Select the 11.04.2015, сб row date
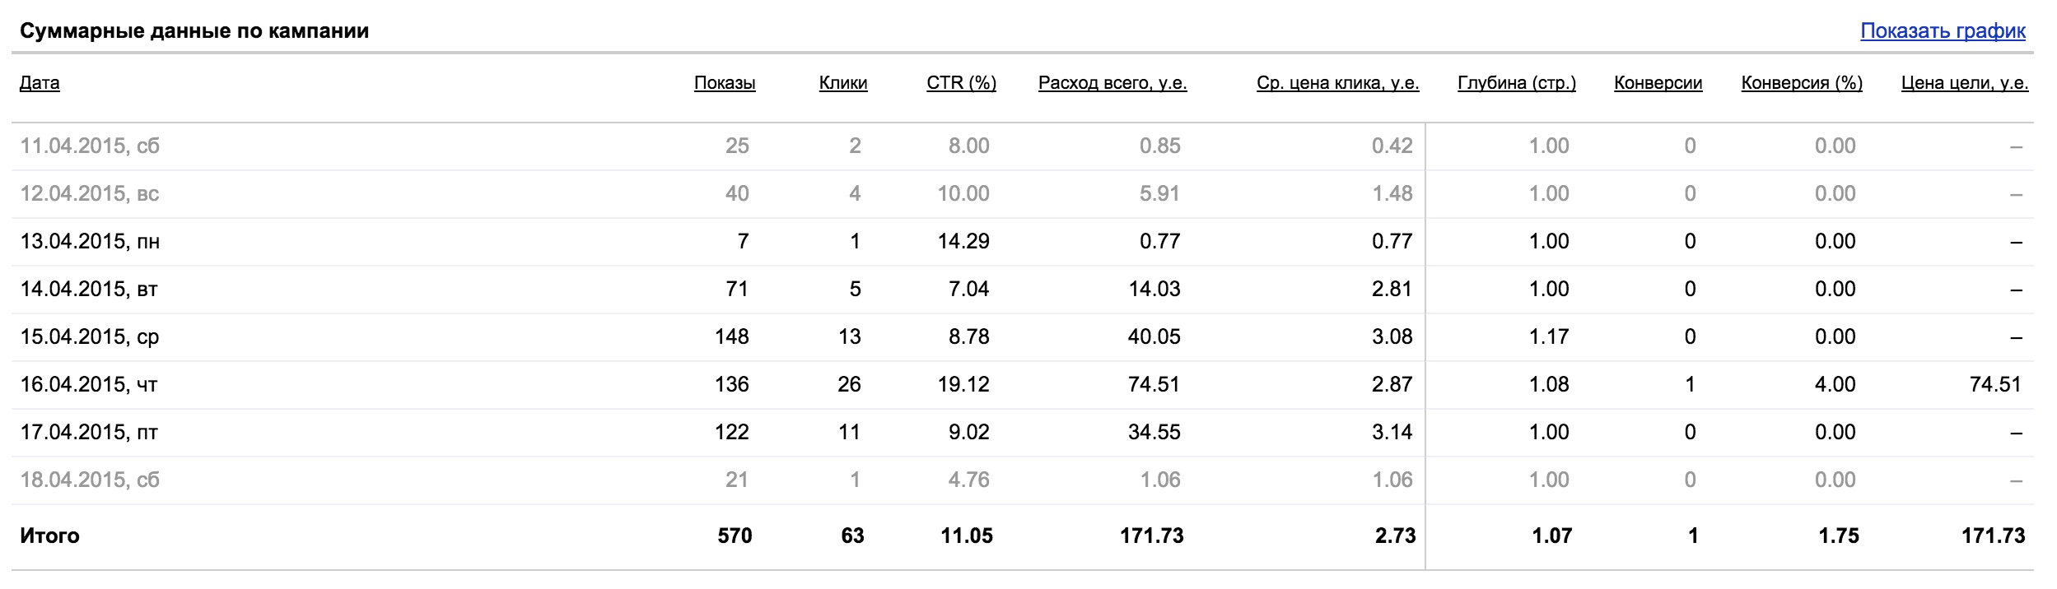This screenshot has height=589, width=2057. (90, 146)
